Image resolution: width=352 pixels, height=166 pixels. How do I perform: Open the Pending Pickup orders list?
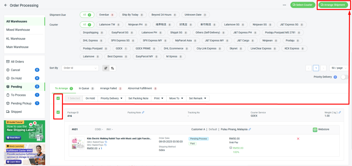[24, 103]
